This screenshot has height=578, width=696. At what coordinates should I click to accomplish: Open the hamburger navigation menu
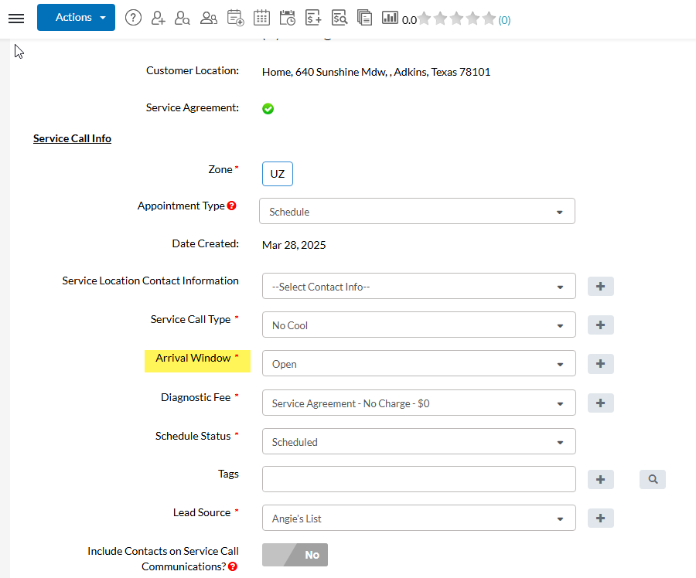[16, 18]
